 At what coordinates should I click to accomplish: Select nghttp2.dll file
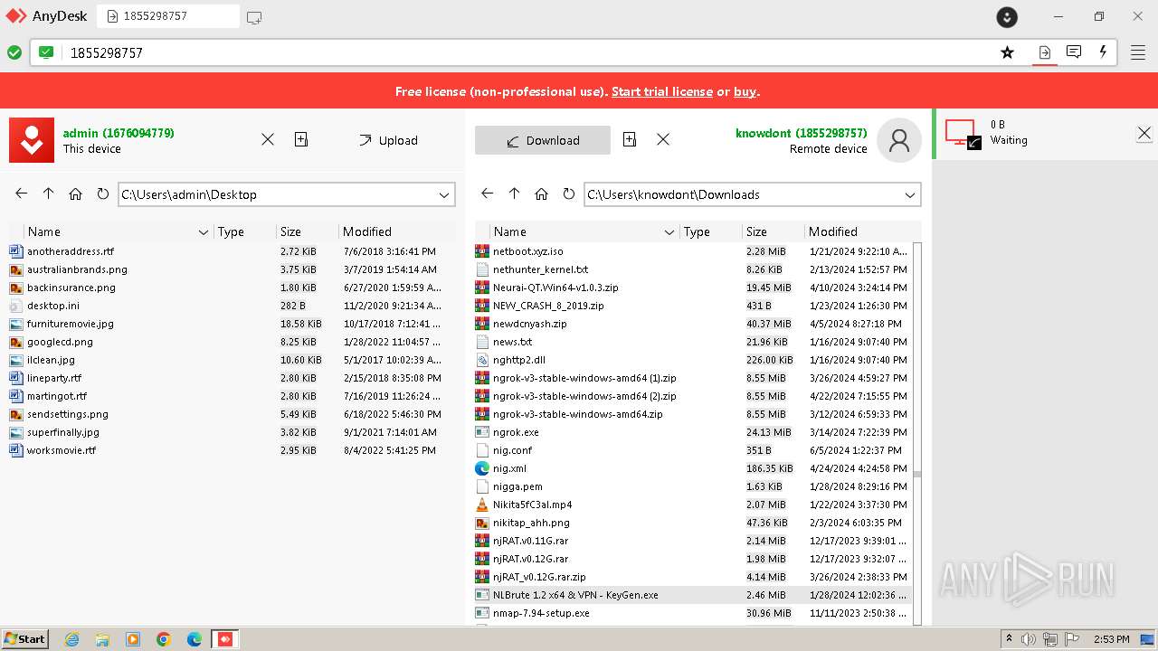coord(693,360)
